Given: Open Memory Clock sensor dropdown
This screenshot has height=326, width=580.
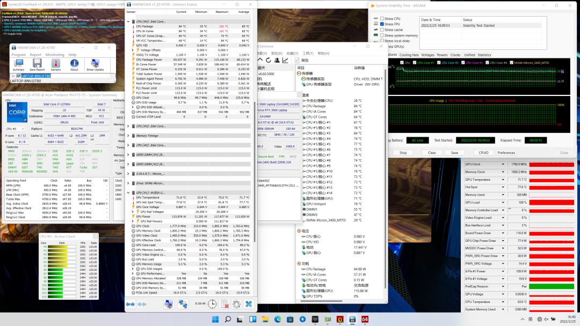Looking at the screenshot, I should click(503, 172).
